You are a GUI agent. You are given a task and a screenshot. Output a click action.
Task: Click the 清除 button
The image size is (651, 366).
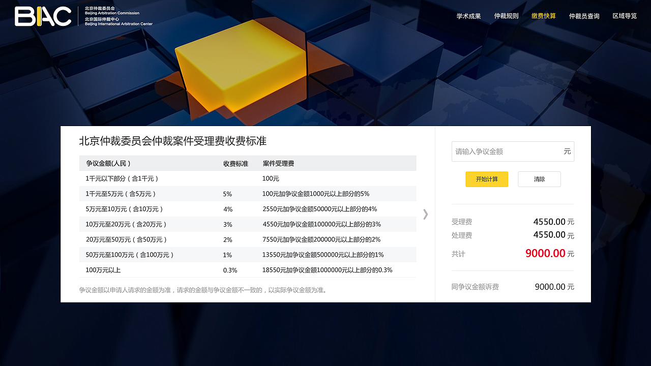tap(539, 179)
